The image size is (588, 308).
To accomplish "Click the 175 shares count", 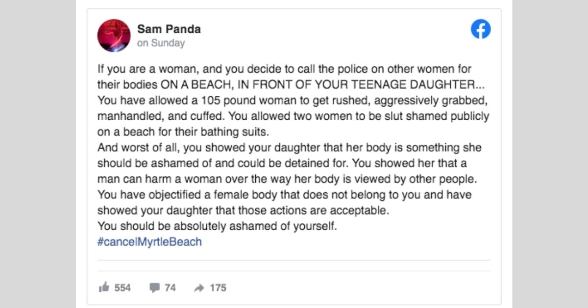I will click(218, 287).
